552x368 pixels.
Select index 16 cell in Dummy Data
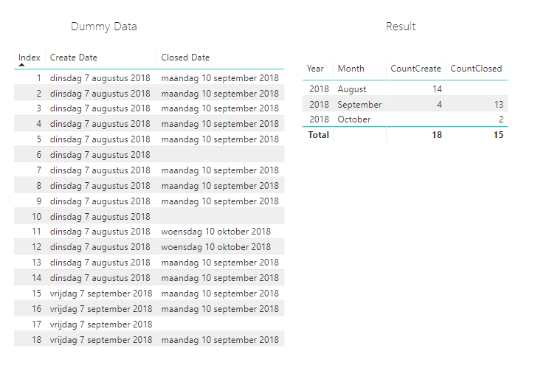click(x=37, y=309)
